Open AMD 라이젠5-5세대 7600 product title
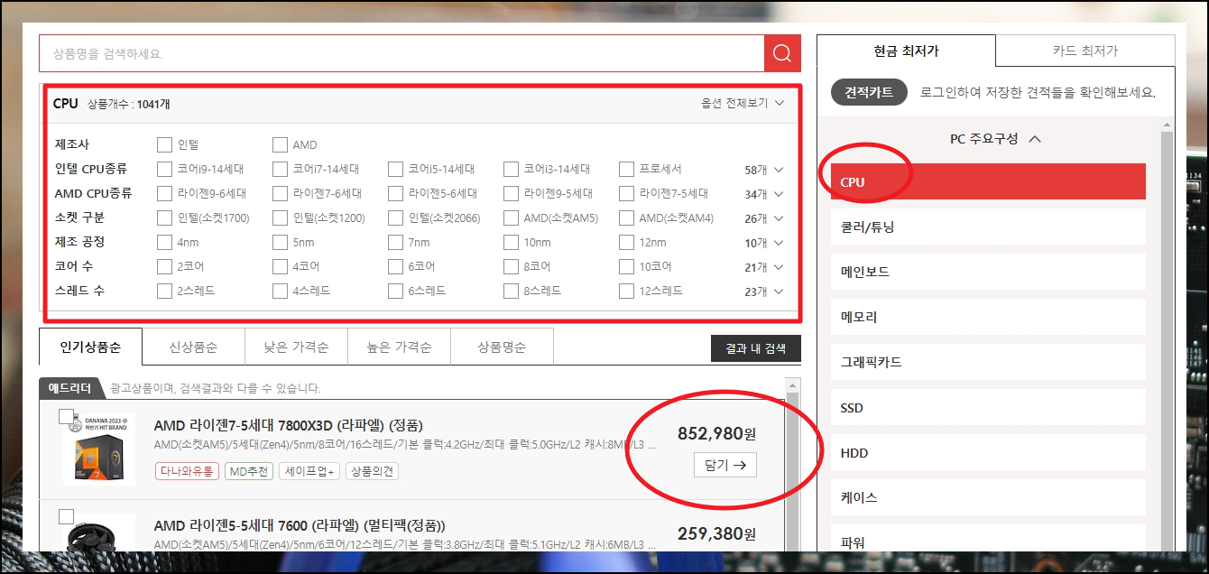Viewport: 1209px width, 574px height. point(300,525)
